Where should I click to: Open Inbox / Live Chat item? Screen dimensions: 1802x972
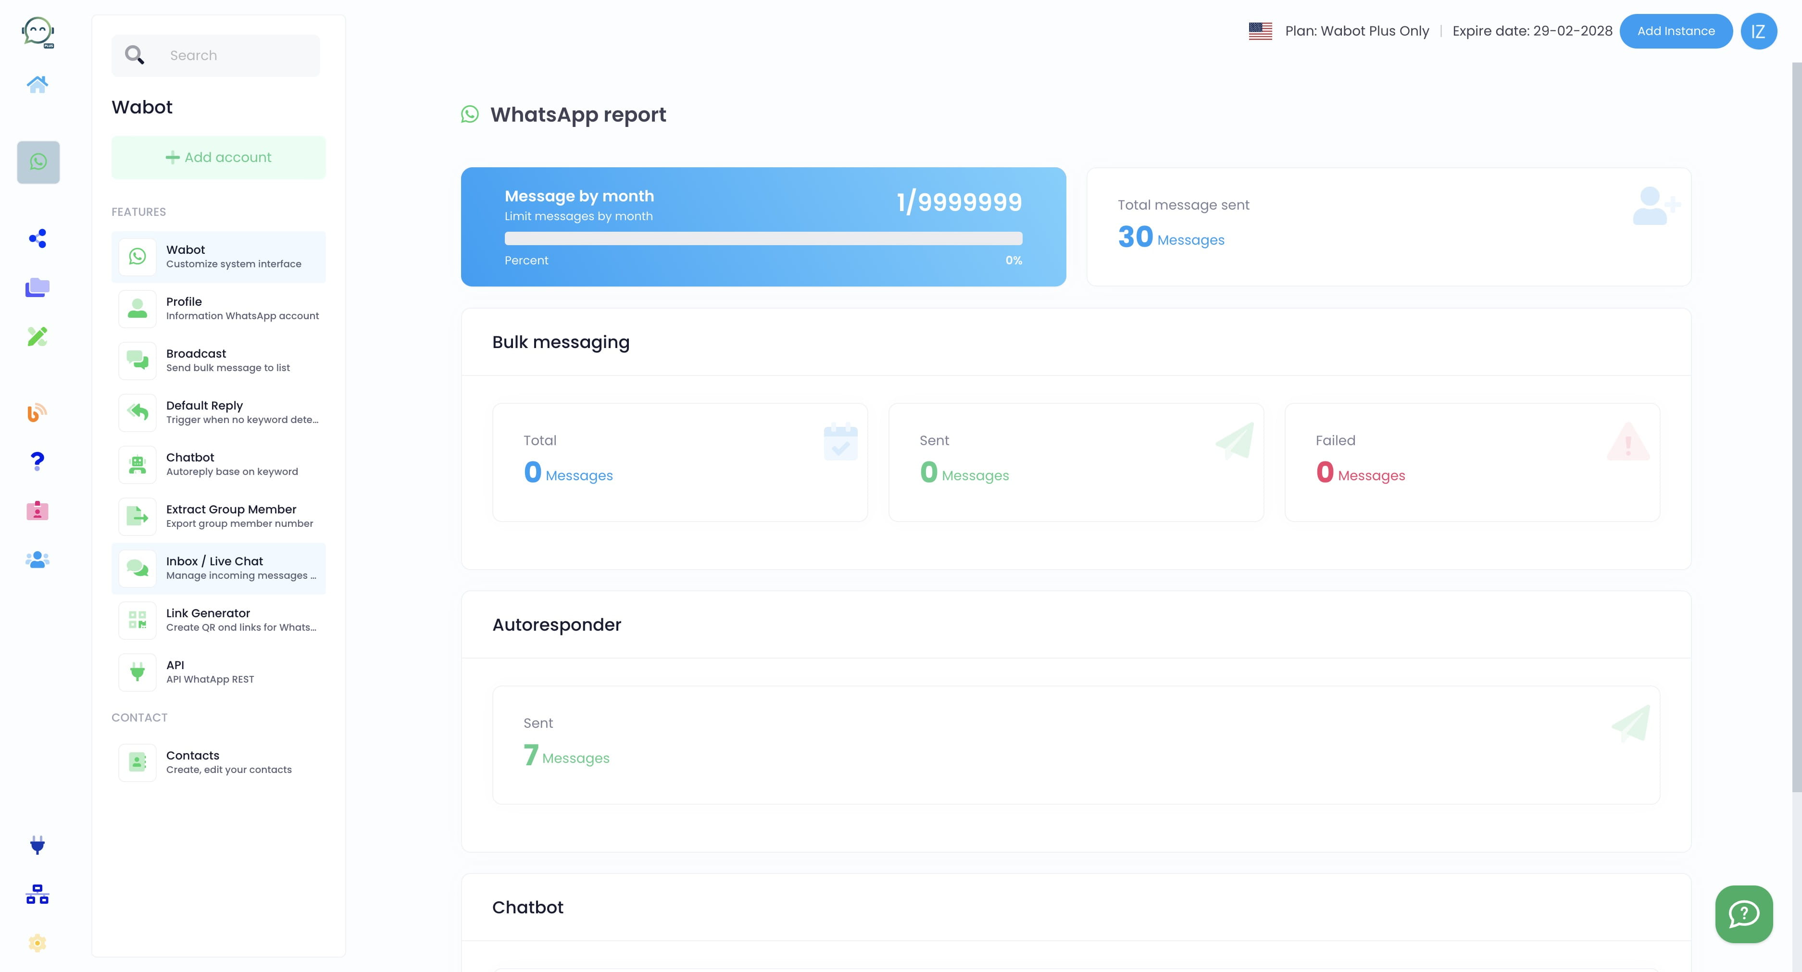(x=218, y=568)
